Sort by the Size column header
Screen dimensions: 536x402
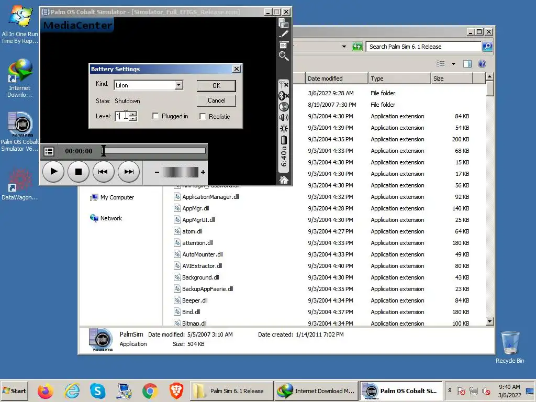click(452, 79)
